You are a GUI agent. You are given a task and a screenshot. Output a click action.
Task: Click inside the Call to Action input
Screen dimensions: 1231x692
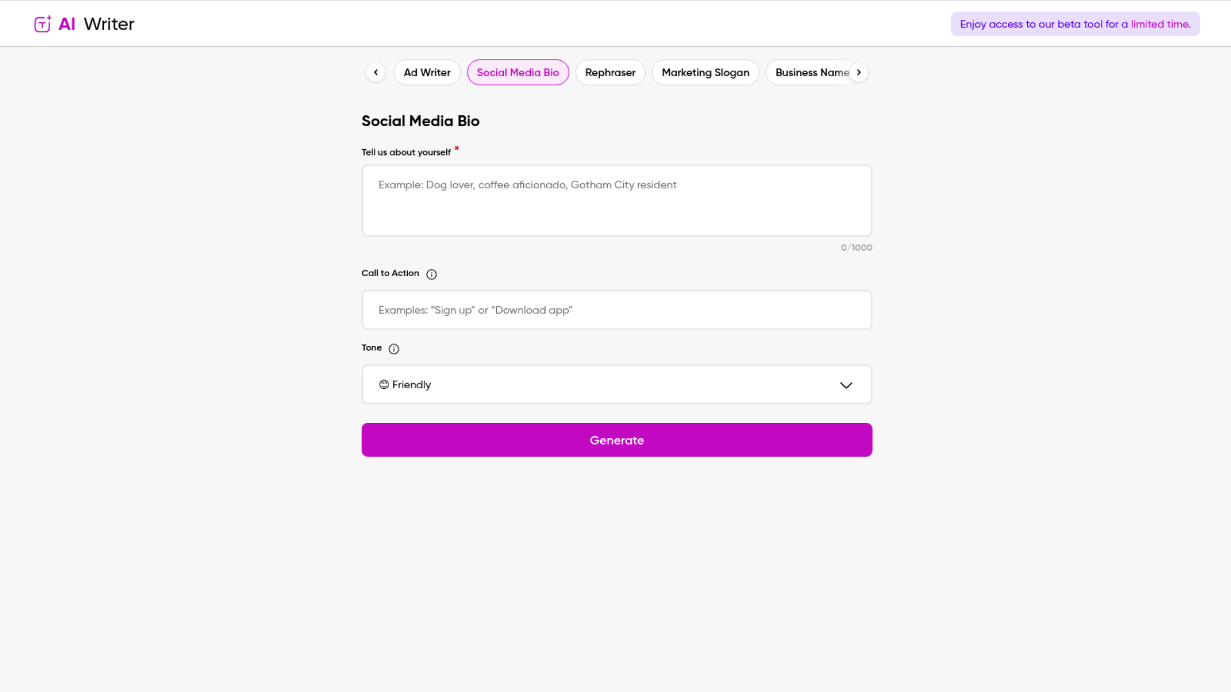point(616,309)
